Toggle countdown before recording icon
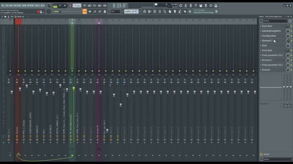Image resolution: width=293 pixels, height=164 pixels. click(95, 6)
